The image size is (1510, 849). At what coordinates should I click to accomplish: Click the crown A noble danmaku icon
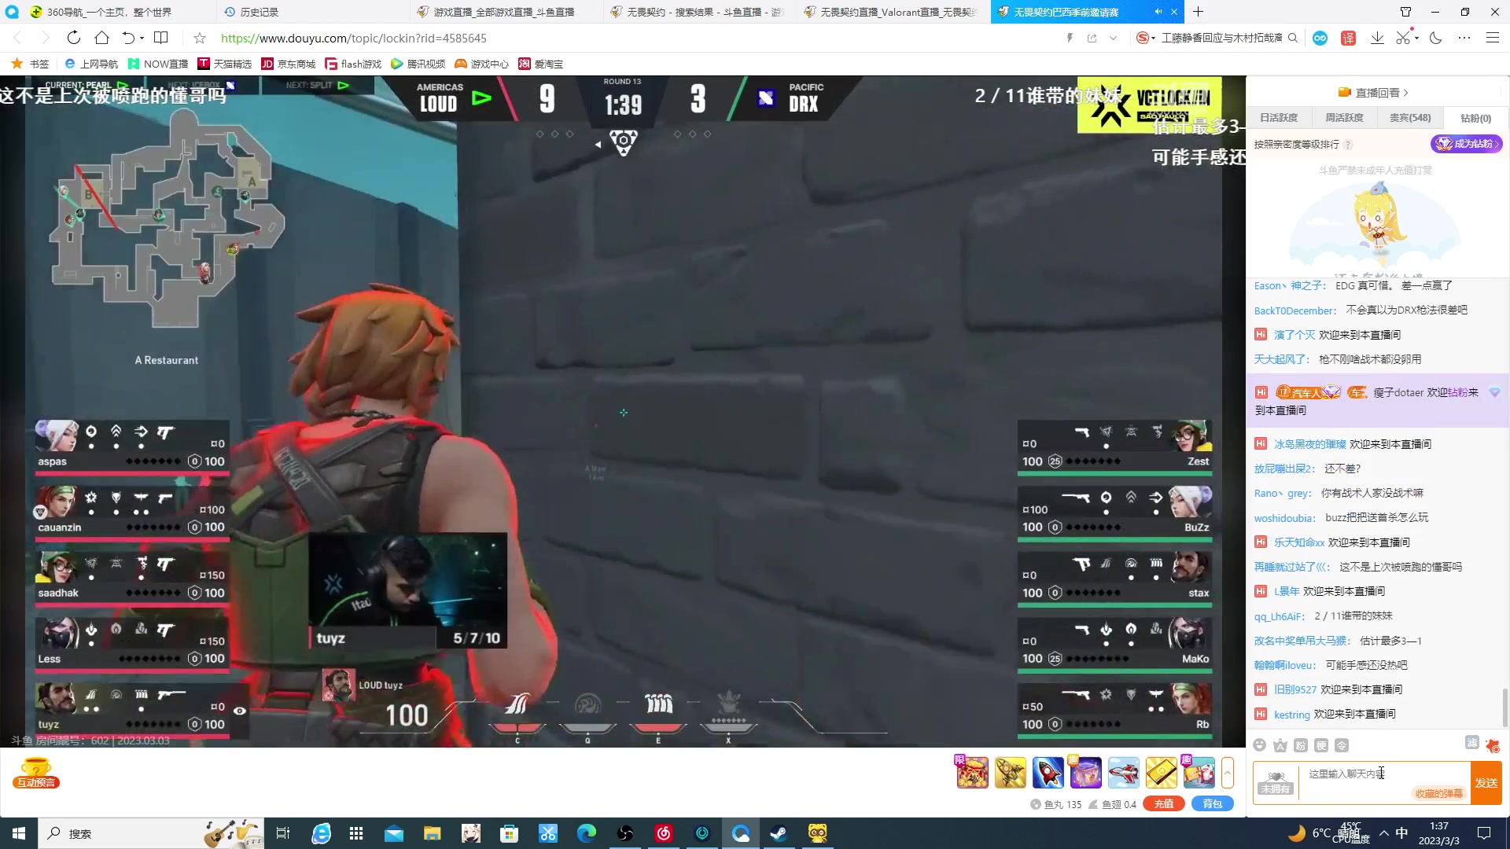[1280, 745]
